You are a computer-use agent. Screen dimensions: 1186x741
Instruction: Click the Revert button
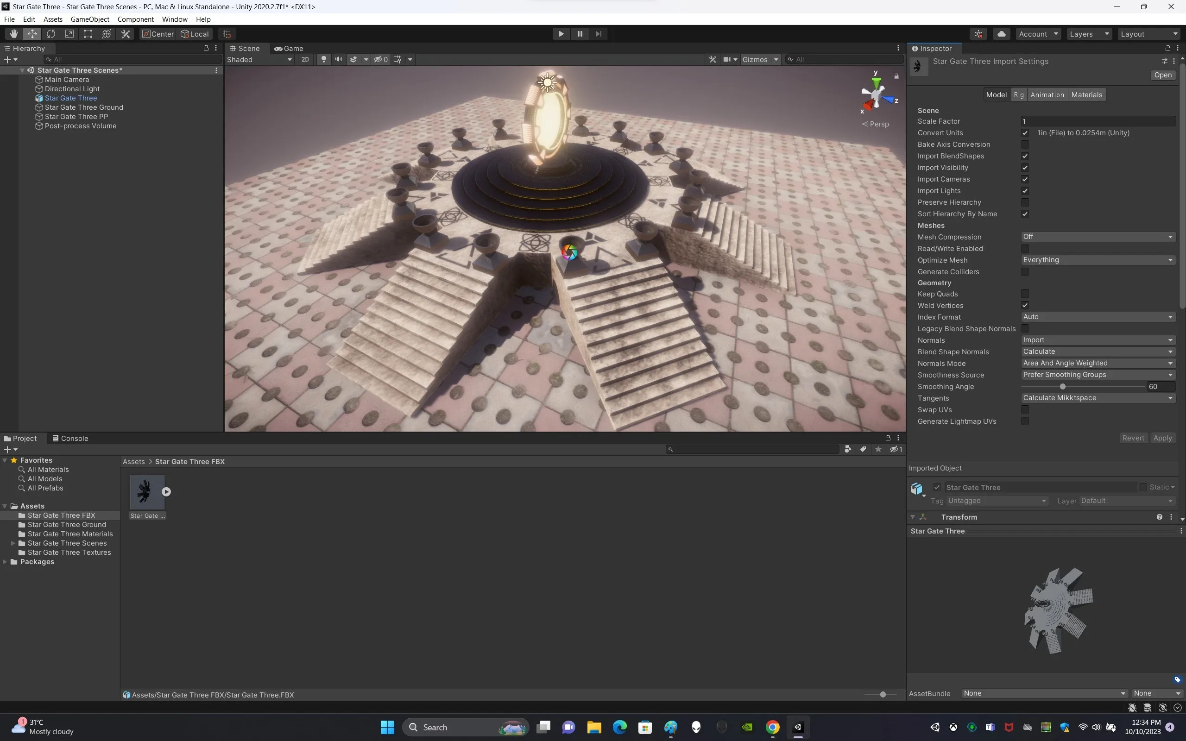(x=1133, y=438)
